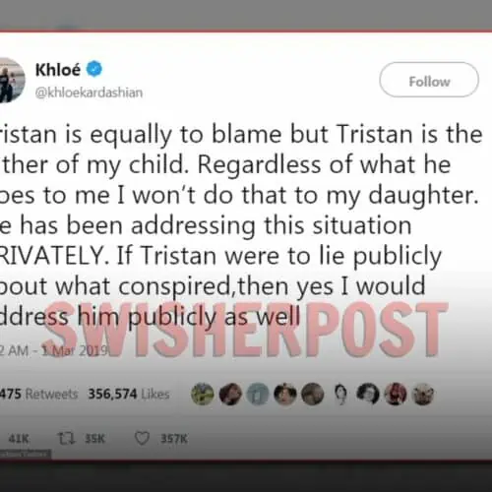Click the blue verified badge beside Khloé

(94, 69)
